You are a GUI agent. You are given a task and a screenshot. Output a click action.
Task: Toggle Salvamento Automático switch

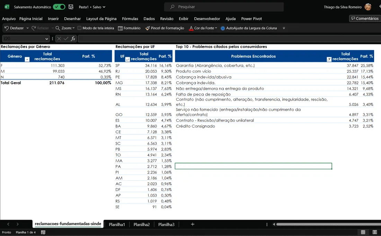(x=59, y=7)
